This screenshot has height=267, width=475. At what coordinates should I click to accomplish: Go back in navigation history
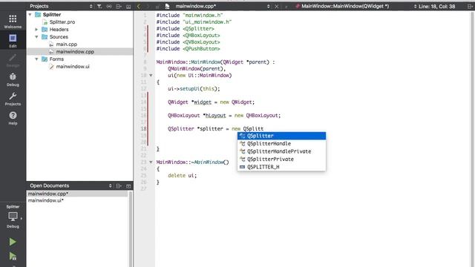(x=139, y=6)
